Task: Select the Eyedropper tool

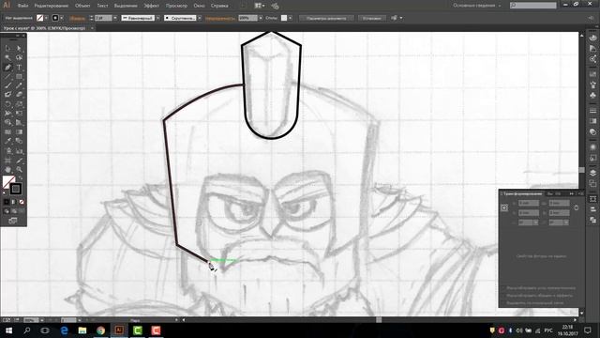Action: click(x=8, y=141)
